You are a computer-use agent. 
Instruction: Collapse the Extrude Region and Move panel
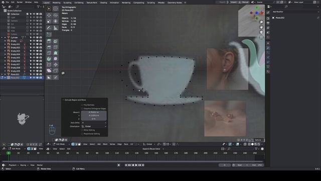pos(63,100)
